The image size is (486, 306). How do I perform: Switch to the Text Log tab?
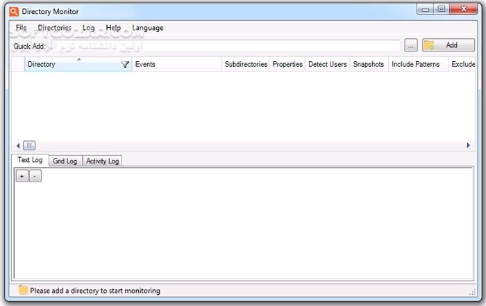coord(30,160)
